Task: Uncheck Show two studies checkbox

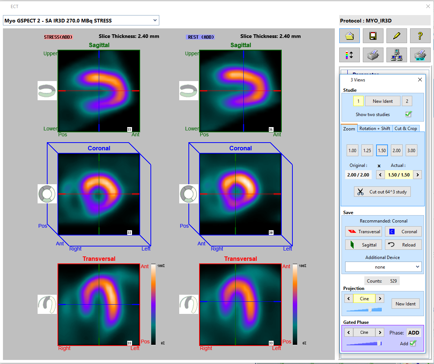Action: (408, 114)
